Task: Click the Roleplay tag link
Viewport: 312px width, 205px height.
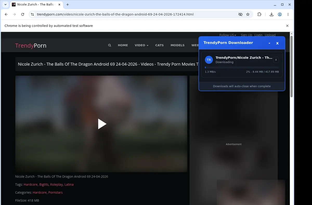Action: [56, 184]
